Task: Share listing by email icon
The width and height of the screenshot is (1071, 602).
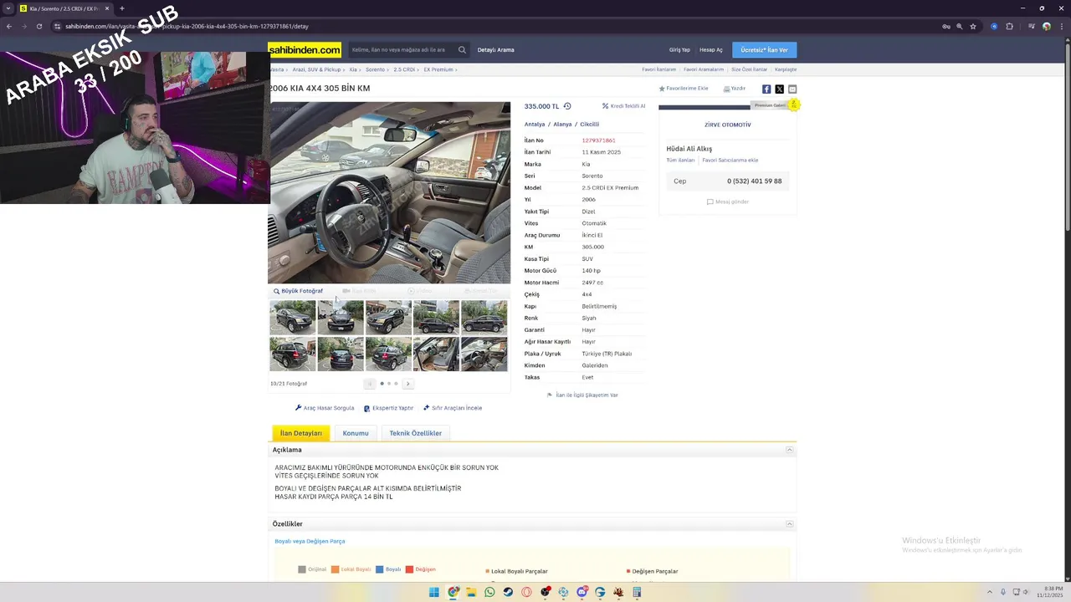Action: click(792, 89)
